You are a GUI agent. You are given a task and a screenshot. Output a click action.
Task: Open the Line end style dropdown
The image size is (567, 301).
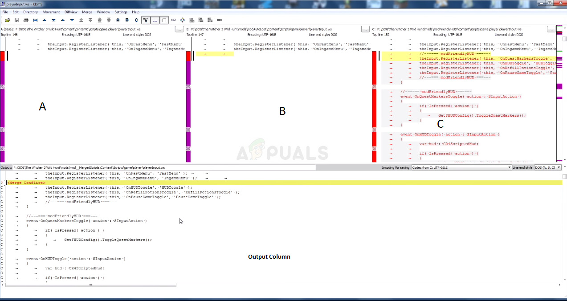549,167
